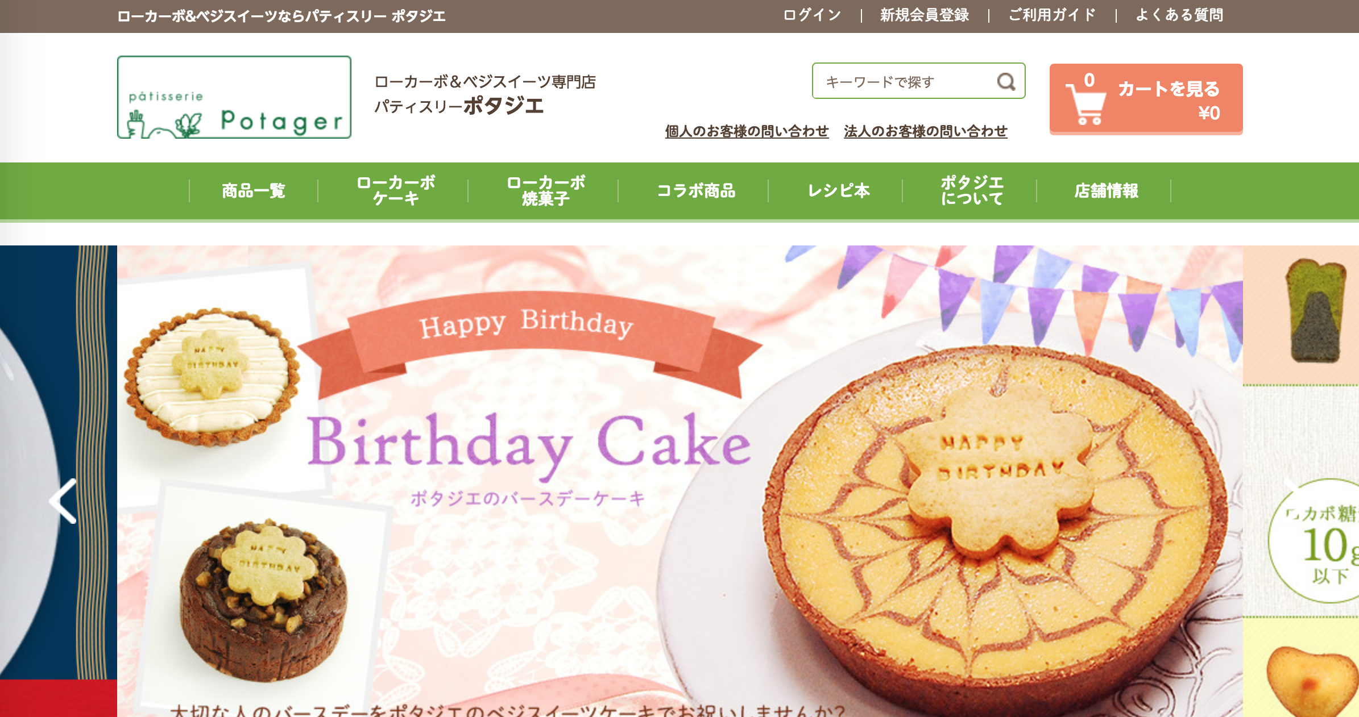Select コラボ商品 menu item
The image size is (1359, 717).
pyautogui.click(x=696, y=191)
